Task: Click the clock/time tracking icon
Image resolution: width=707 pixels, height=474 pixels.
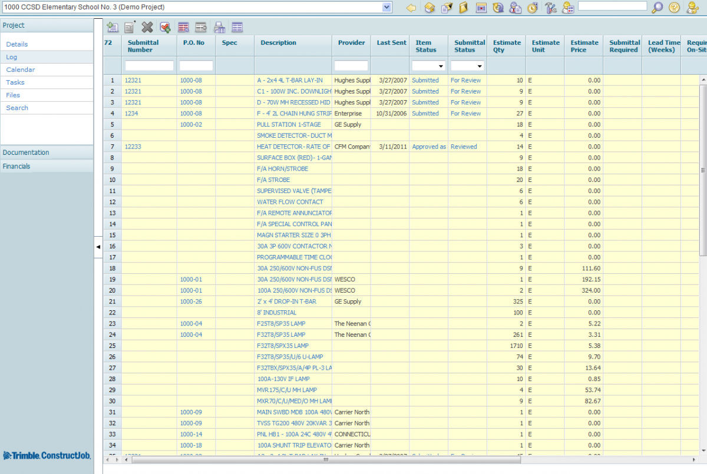Action: 531,8
